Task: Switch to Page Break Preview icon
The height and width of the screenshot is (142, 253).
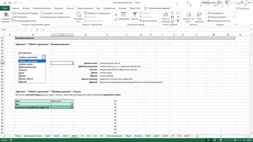Action: click(221, 140)
